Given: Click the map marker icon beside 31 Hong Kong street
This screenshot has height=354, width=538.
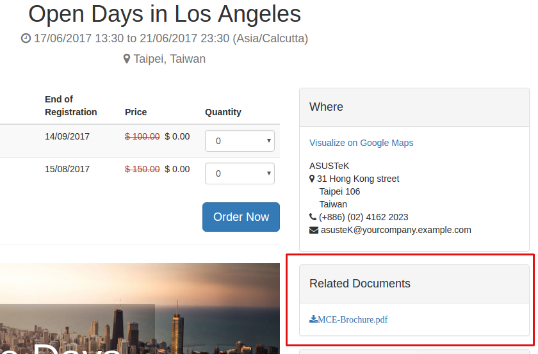Looking at the screenshot, I should (312, 179).
